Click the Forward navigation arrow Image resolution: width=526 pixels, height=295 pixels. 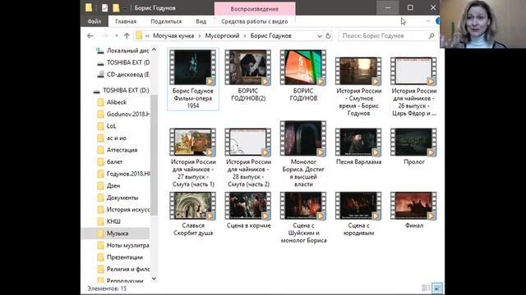(x=104, y=36)
